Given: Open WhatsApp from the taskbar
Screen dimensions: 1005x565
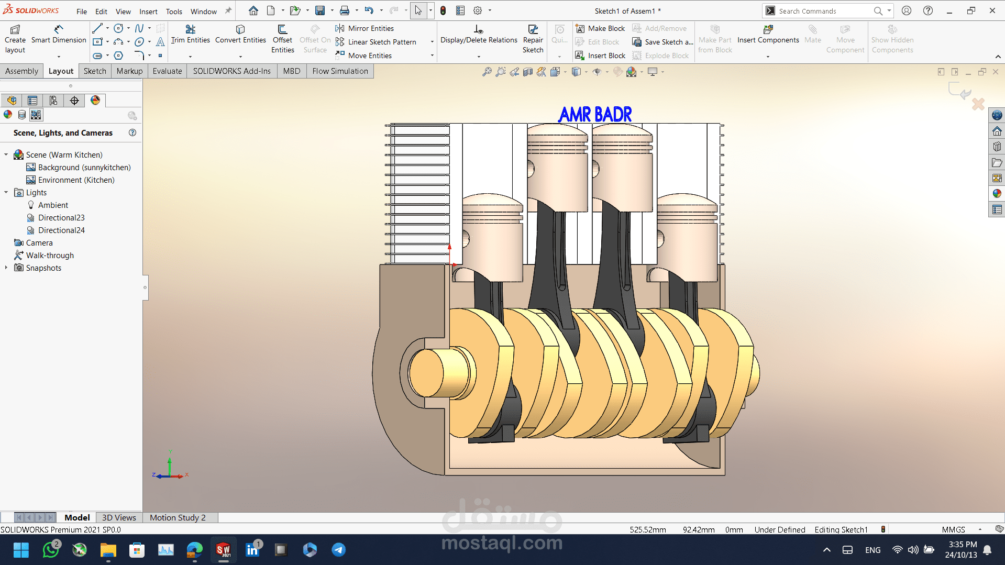Looking at the screenshot, I should (51, 550).
